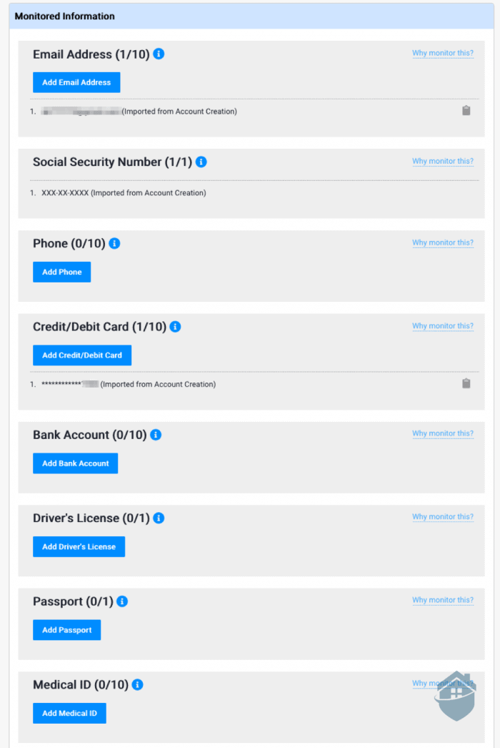Delete the imported email address entry

pos(466,111)
